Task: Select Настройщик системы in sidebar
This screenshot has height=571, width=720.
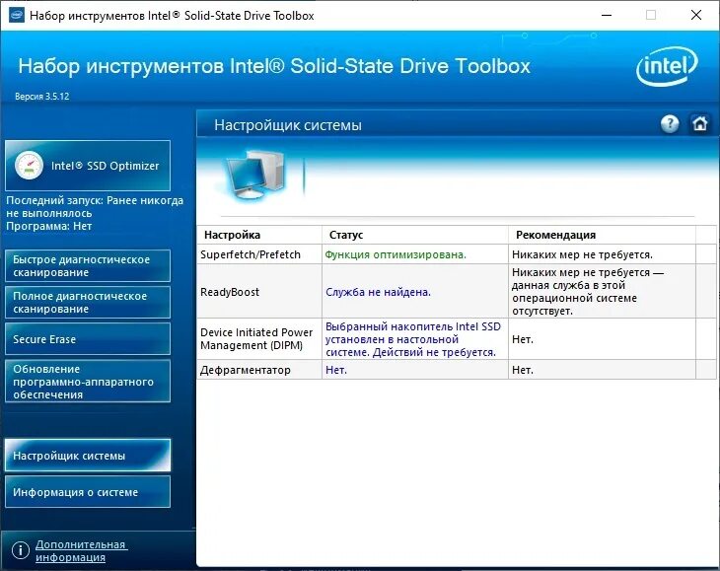Action: 88,456
